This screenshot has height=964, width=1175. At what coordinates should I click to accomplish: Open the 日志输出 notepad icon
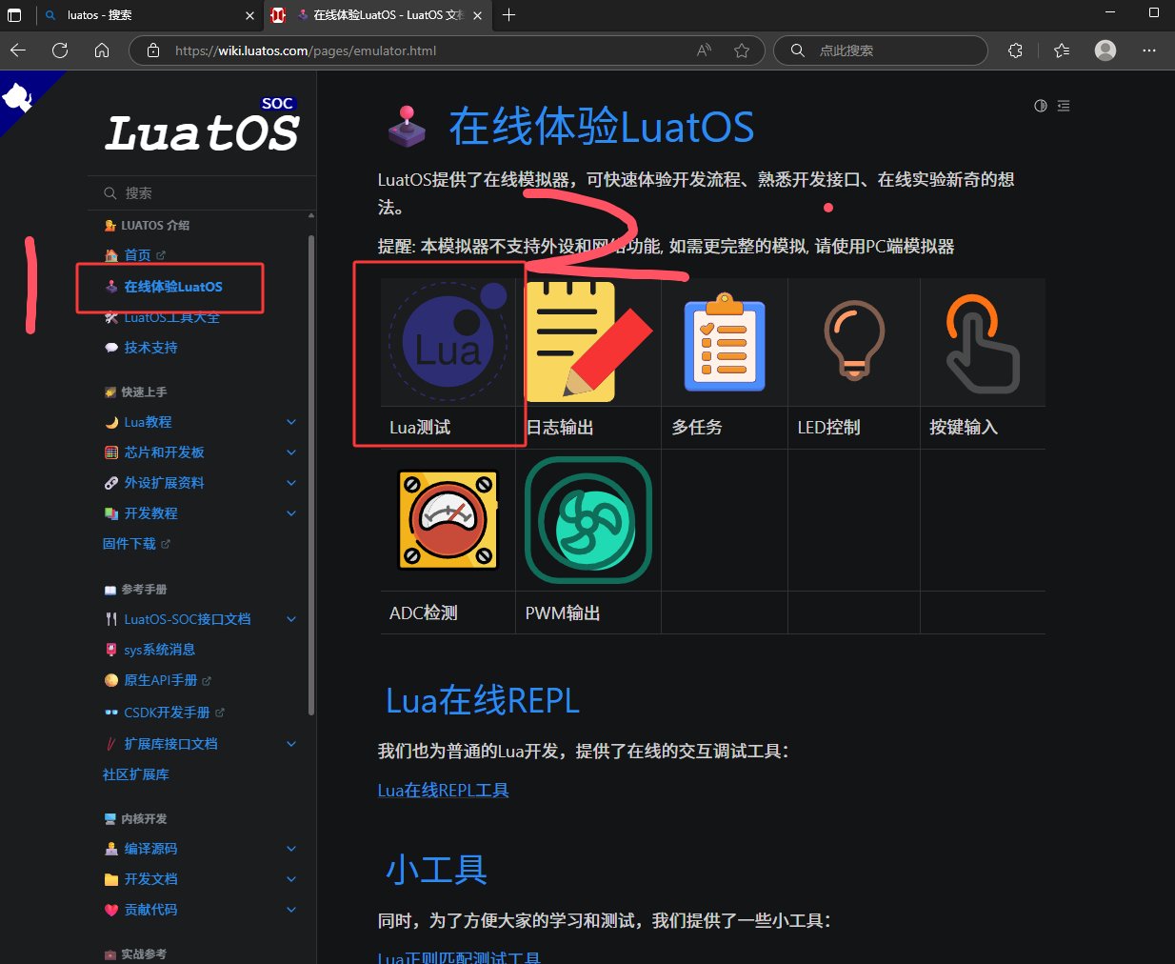pos(588,341)
